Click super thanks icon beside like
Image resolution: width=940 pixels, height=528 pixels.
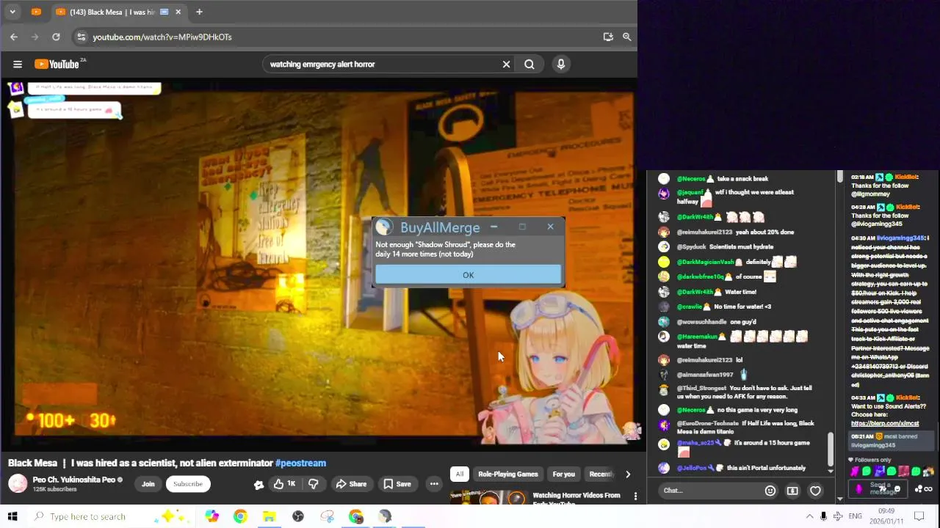(x=258, y=484)
